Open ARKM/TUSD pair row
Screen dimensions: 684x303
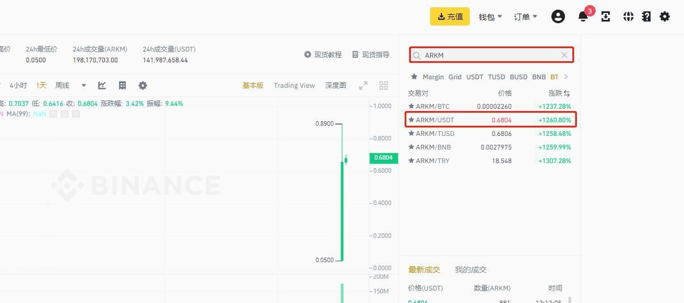490,133
